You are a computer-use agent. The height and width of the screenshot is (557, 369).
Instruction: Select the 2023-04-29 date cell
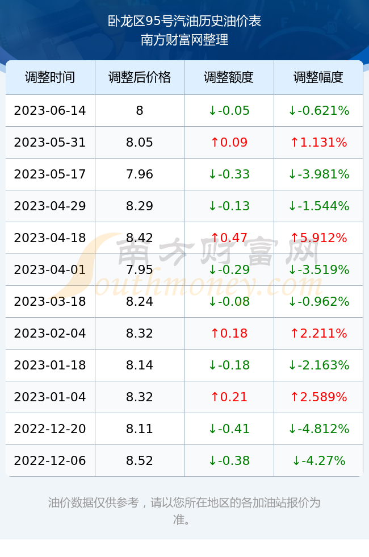(x=50, y=206)
